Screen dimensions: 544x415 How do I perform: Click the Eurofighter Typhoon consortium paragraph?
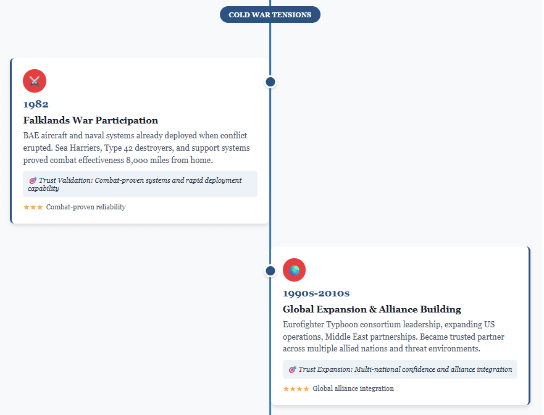tap(393, 337)
